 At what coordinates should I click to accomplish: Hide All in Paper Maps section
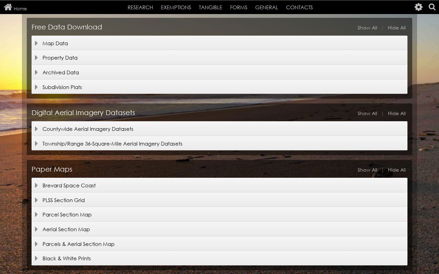point(397,170)
